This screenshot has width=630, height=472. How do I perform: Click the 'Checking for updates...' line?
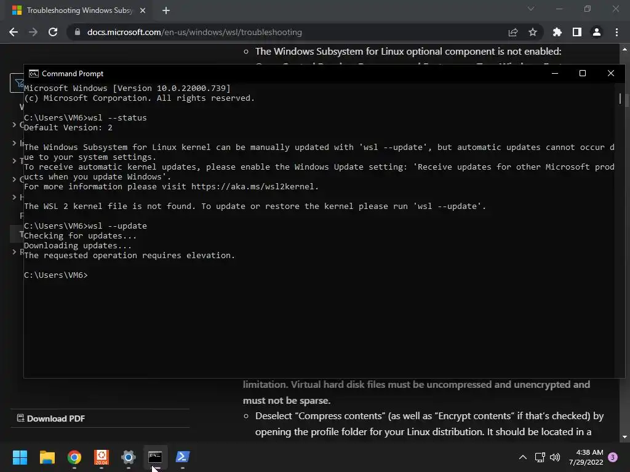tap(81, 235)
